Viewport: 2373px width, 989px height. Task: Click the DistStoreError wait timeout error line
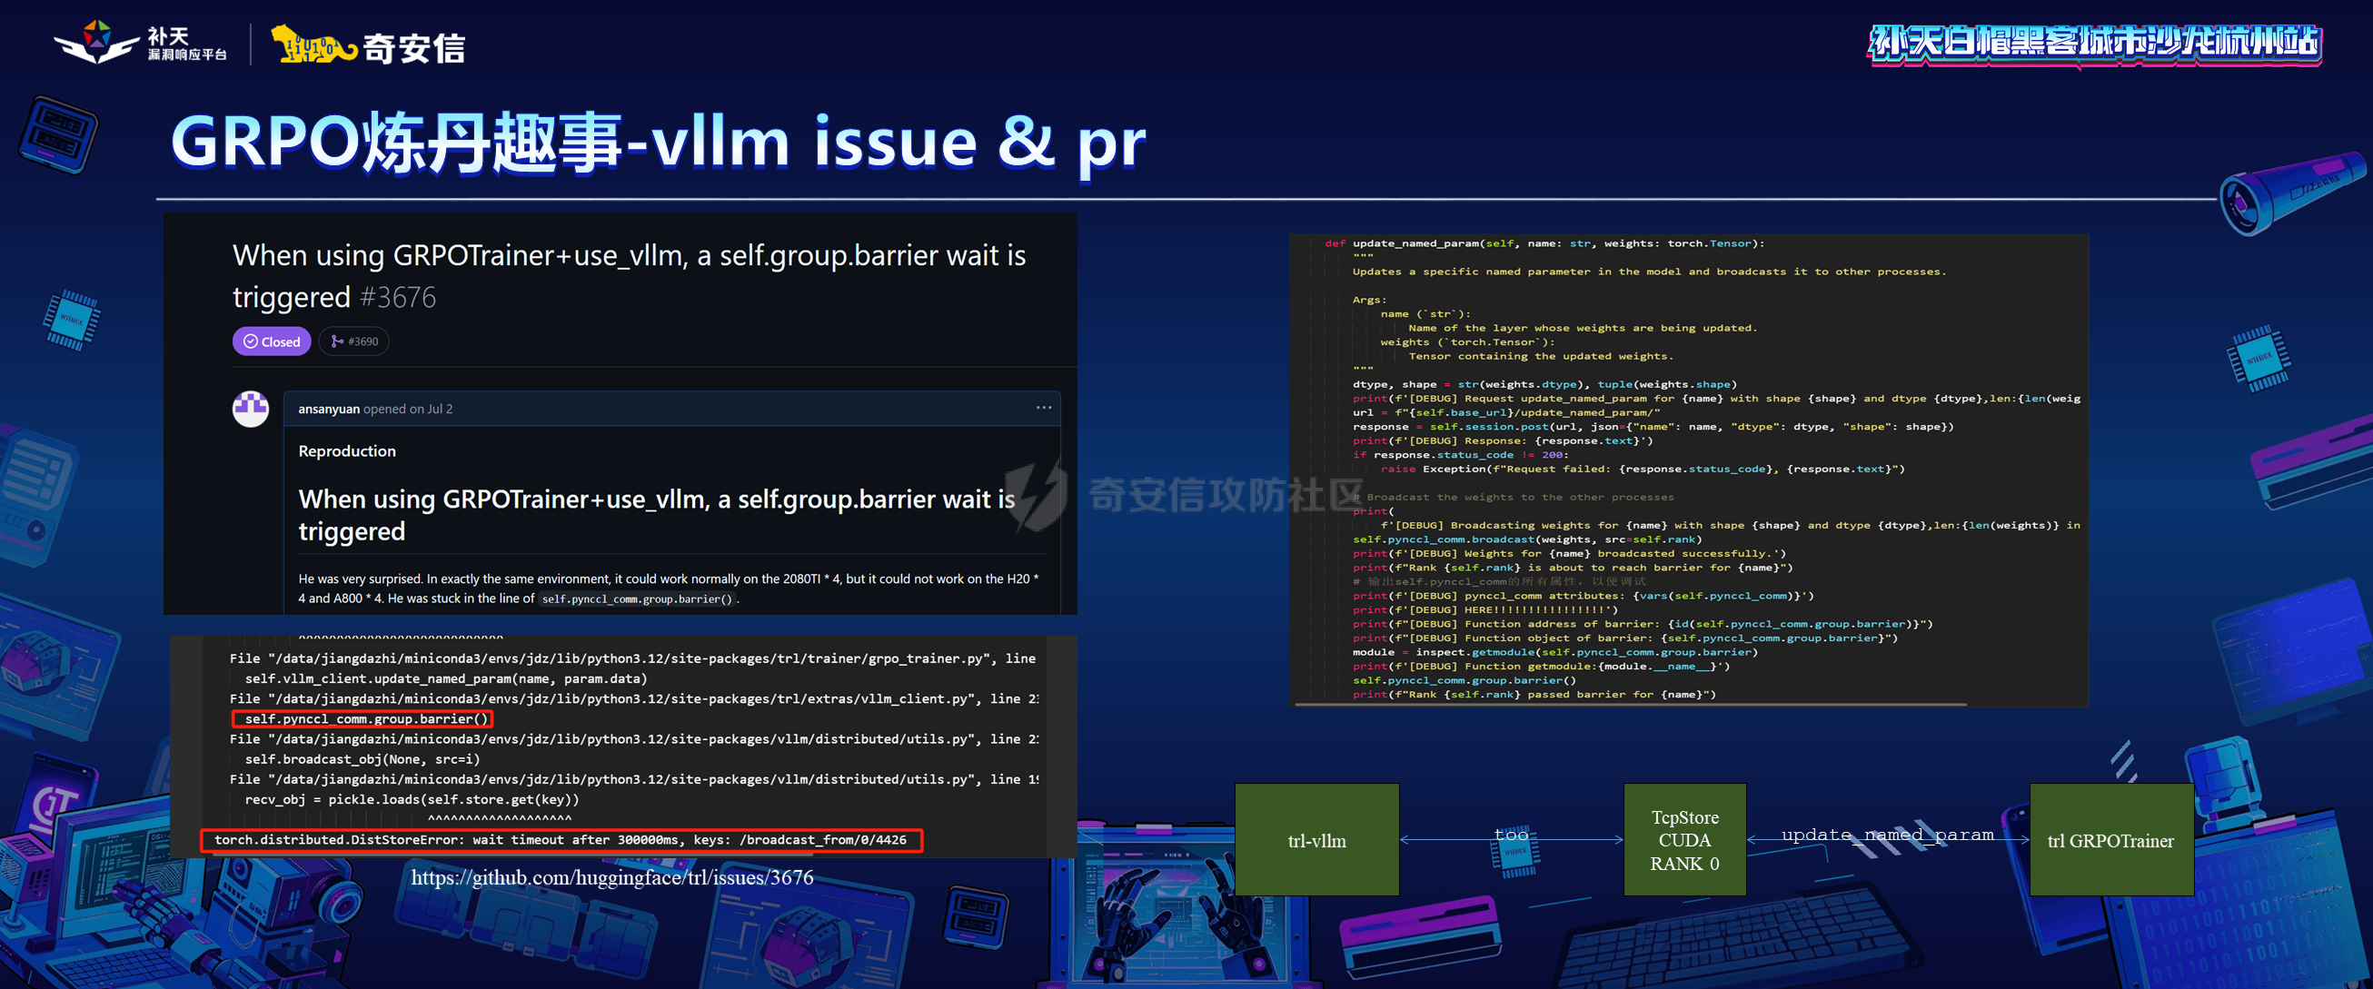click(x=561, y=840)
